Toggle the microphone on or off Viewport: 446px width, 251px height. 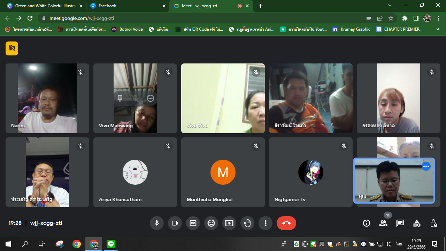[157, 223]
